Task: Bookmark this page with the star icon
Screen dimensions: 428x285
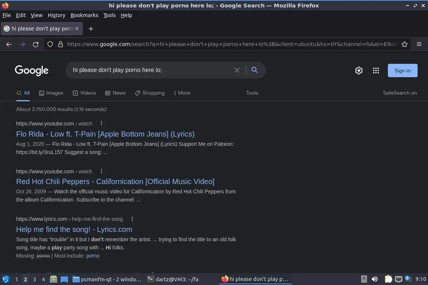Action: (x=405, y=44)
